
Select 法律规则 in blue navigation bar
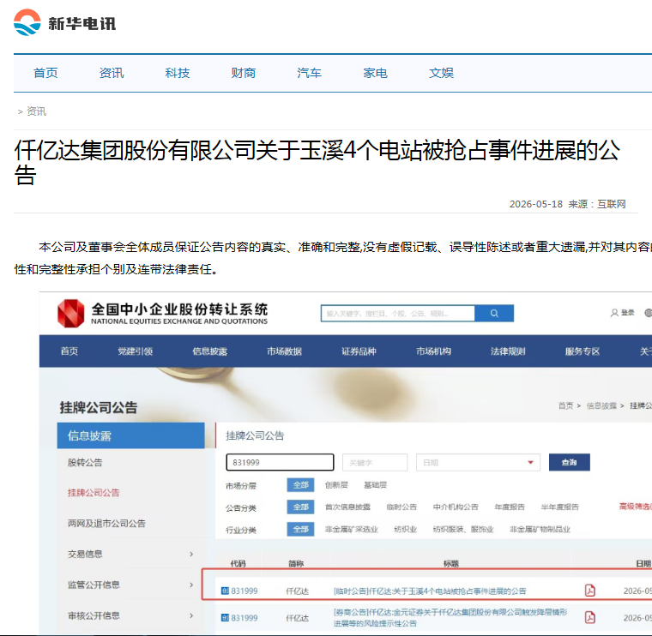[x=508, y=351]
